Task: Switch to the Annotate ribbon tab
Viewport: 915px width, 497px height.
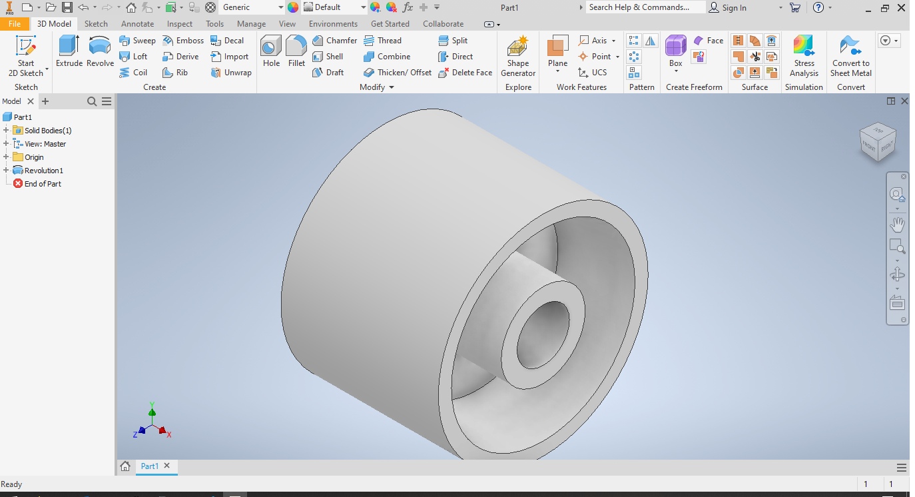Action: [x=137, y=23]
